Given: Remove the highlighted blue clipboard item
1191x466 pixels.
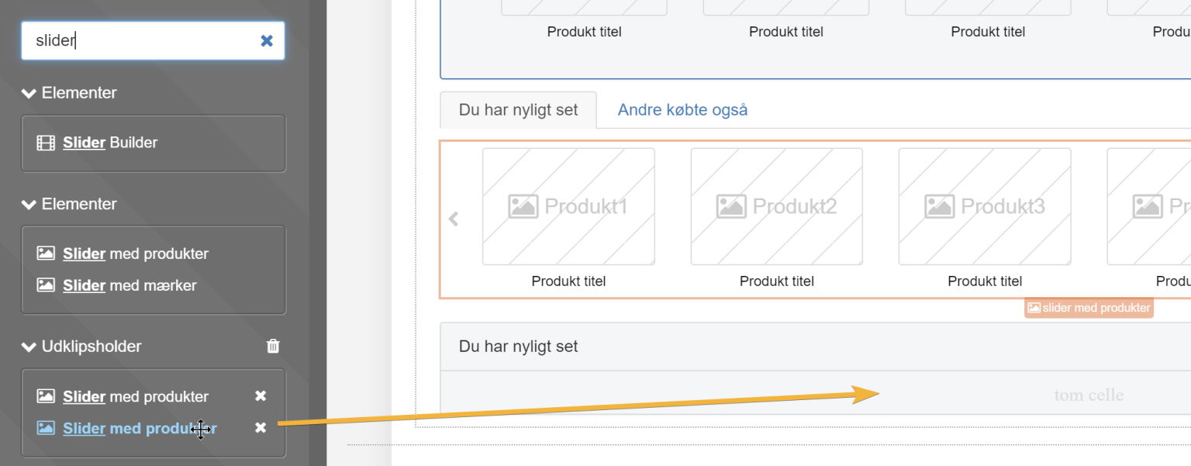Looking at the screenshot, I should (x=261, y=428).
